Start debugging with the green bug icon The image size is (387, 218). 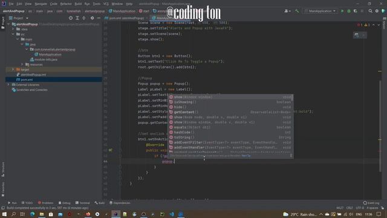(349, 11)
